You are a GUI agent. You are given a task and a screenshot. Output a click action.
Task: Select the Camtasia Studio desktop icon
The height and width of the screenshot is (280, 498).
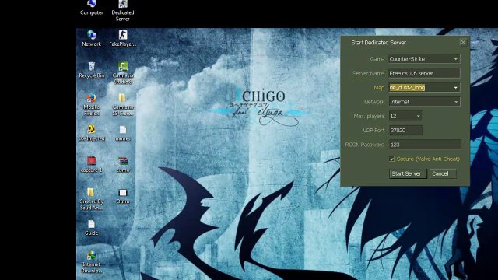[x=123, y=73]
